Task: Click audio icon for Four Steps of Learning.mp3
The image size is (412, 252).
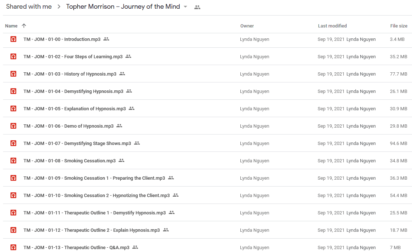Action: pos(13,56)
